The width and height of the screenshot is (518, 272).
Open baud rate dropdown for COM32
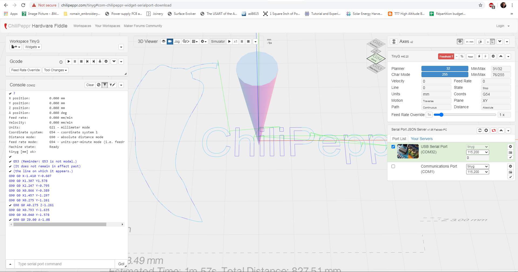click(x=478, y=152)
